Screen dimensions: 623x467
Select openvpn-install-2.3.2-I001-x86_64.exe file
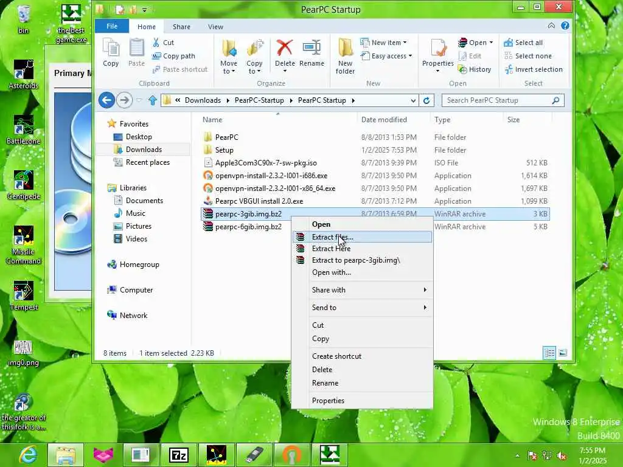(375, 189)
